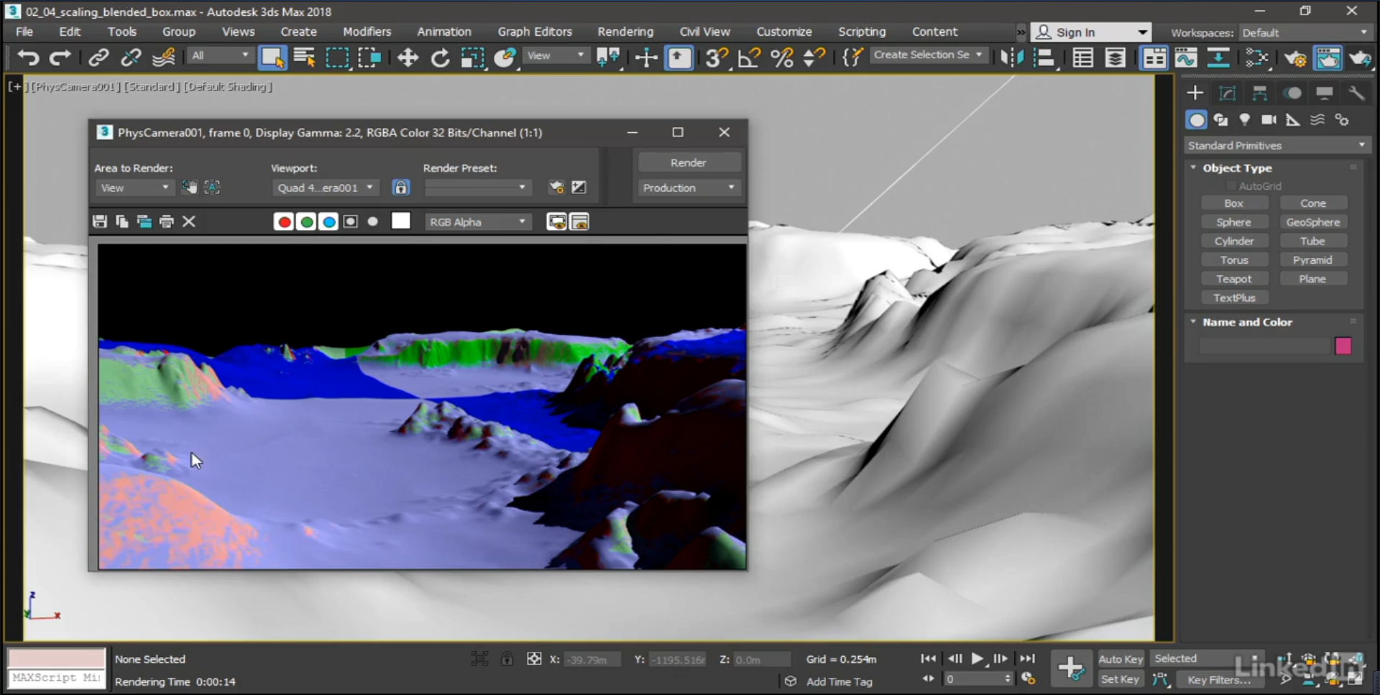Viewport: 1380px width, 695px height.
Task: Click the Redo arrow in main toolbar
Action: (x=60, y=57)
